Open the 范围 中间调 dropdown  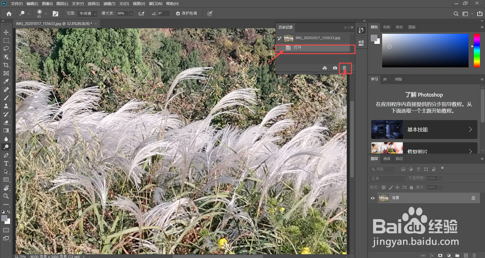pos(87,14)
